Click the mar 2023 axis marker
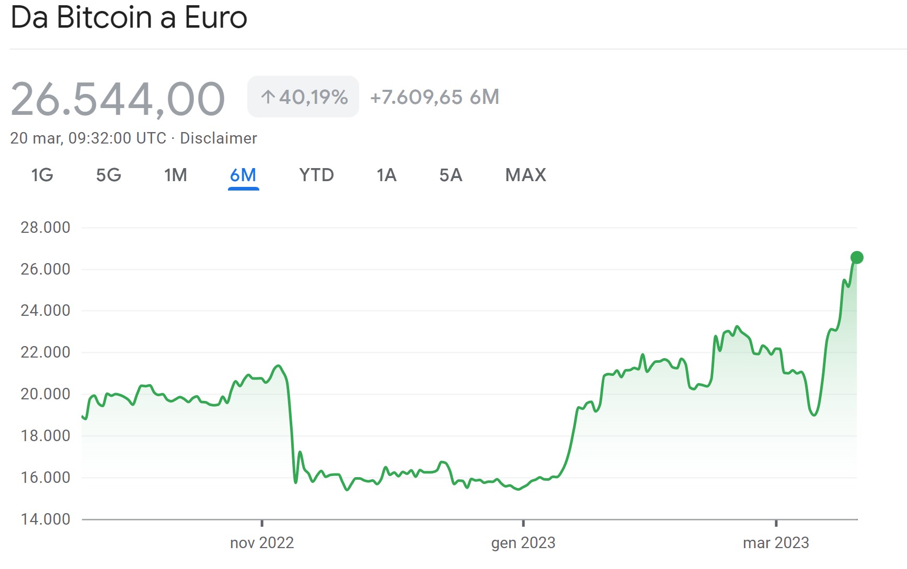Screen dimensions: 907x569 click(x=776, y=543)
